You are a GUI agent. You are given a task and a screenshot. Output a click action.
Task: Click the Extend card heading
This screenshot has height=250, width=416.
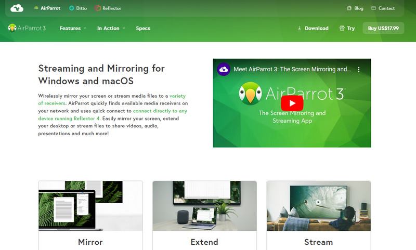tap(204, 242)
